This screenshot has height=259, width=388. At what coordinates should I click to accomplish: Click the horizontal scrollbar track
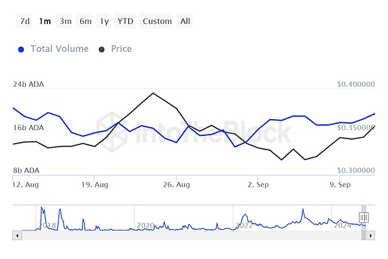(x=194, y=235)
